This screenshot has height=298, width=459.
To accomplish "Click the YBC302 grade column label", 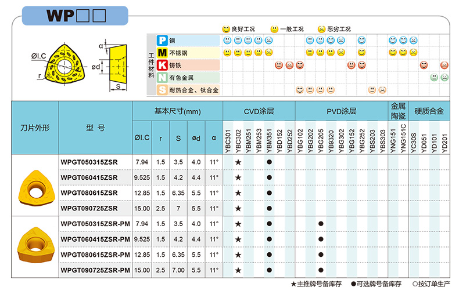I will click(238, 141).
